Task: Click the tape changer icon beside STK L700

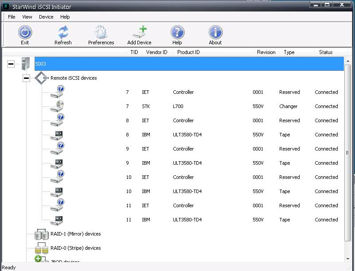Action: 57,105
